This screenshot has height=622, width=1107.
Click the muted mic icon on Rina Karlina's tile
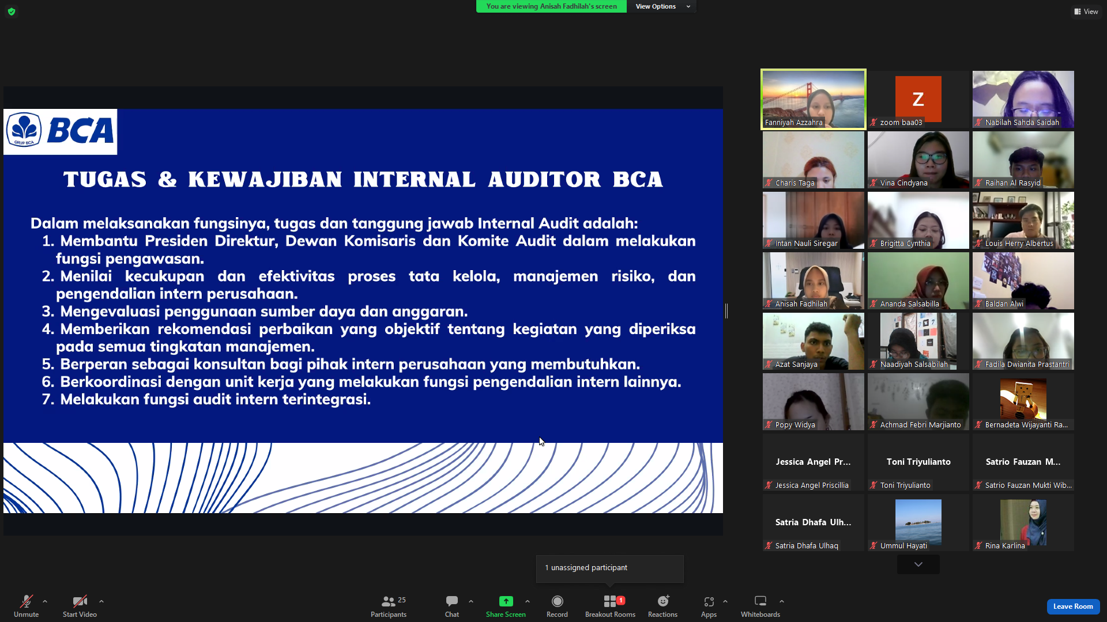coord(979,546)
